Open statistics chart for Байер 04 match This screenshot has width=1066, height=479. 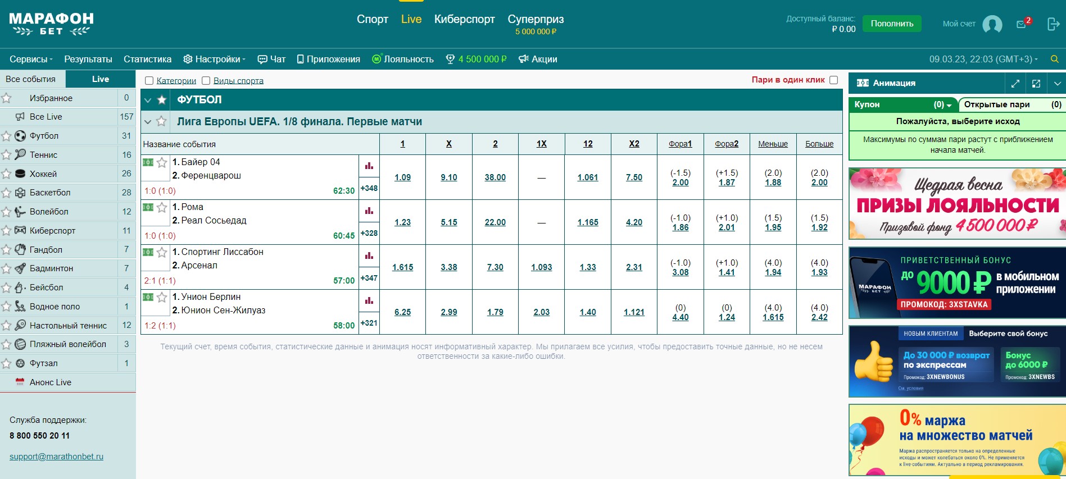click(369, 166)
